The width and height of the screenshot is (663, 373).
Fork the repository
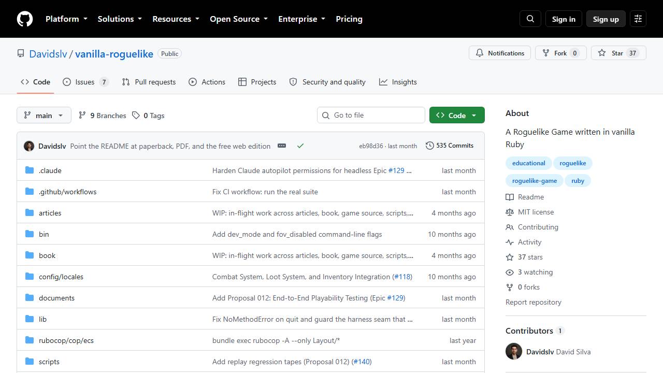pyautogui.click(x=561, y=53)
